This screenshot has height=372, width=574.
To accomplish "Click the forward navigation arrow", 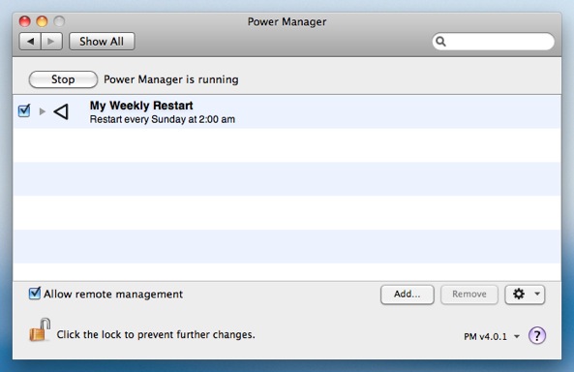I will click(x=51, y=42).
